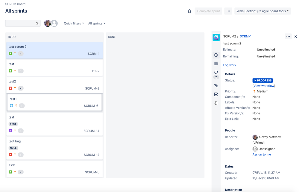Click the TO DO column header
Image resolution: width=299 pixels, height=192 pixels.
(x=11, y=37)
